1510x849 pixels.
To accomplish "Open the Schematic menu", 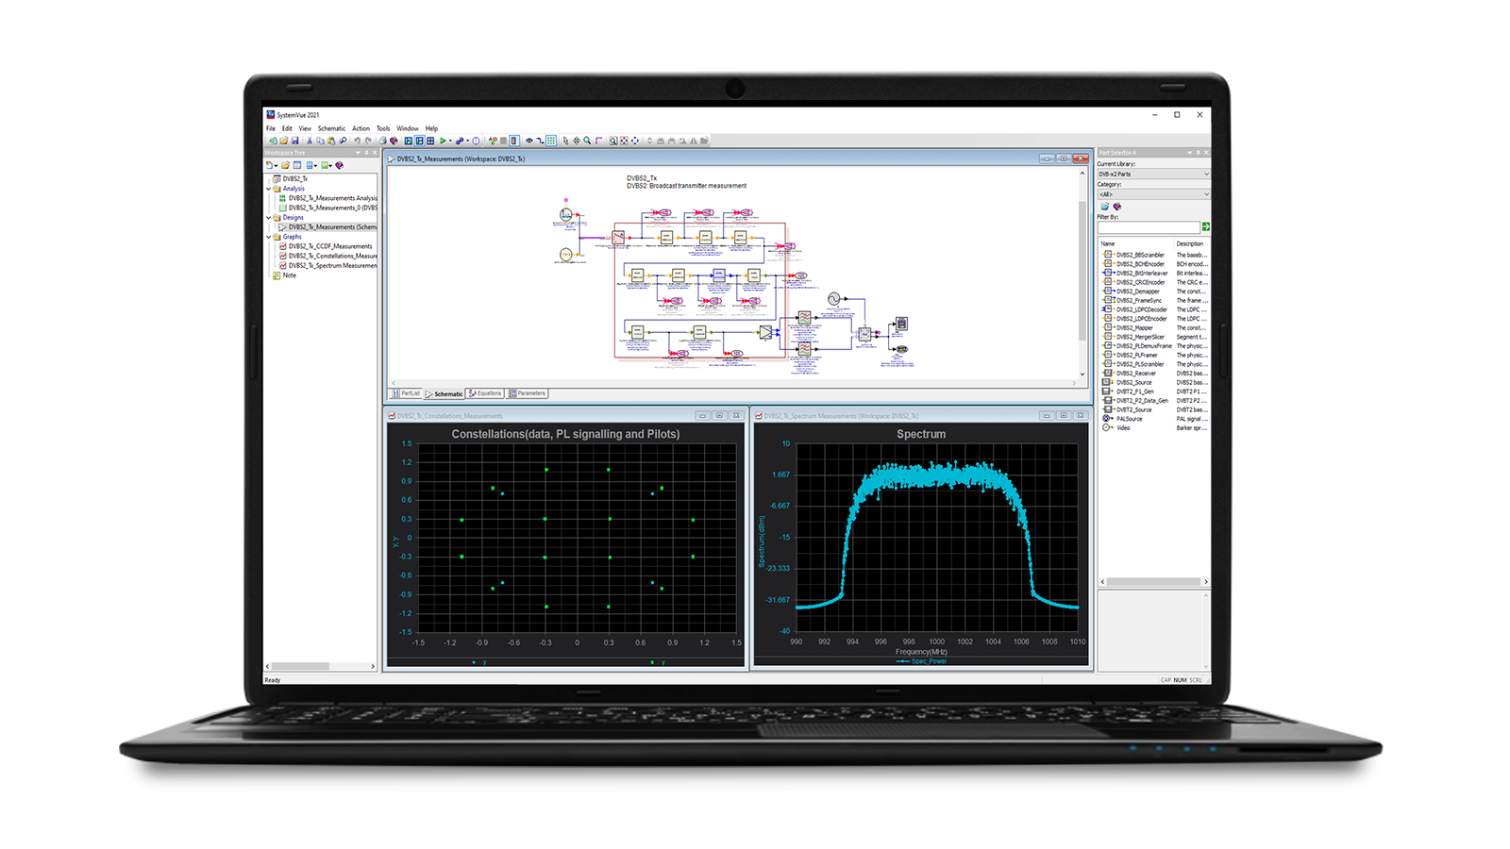I will coord(331,128).
